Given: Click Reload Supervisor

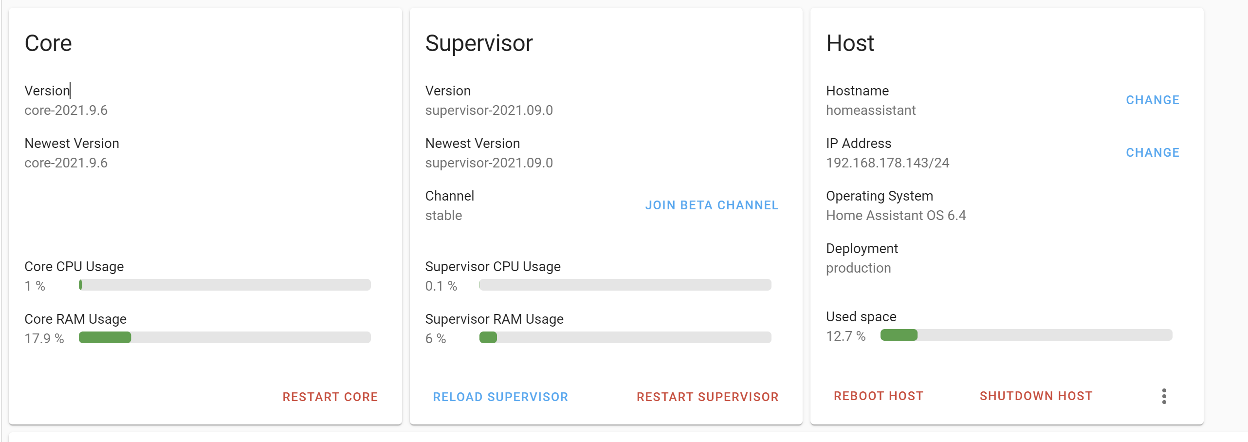Looking at the screenshot, I should (500, 397).
